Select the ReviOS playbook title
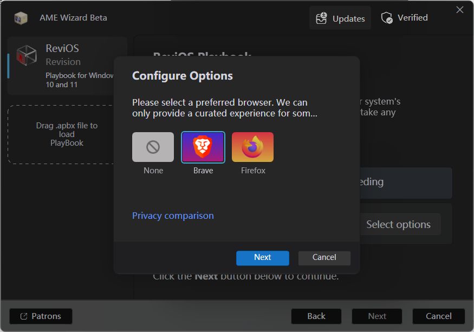 pos(62,48)
